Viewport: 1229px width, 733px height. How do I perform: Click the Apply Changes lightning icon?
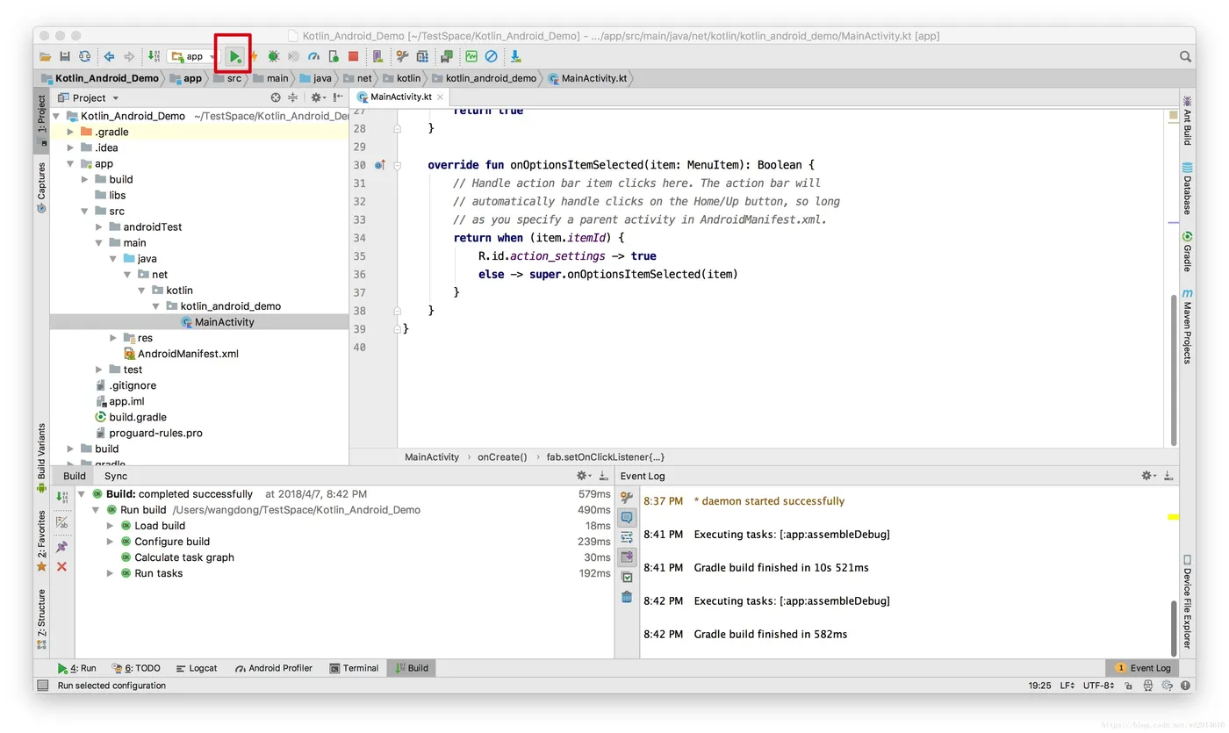pyautogui.click(x=254, y=56)
